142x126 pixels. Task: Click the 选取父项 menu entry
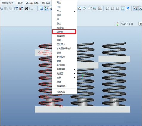click(61, 92)
